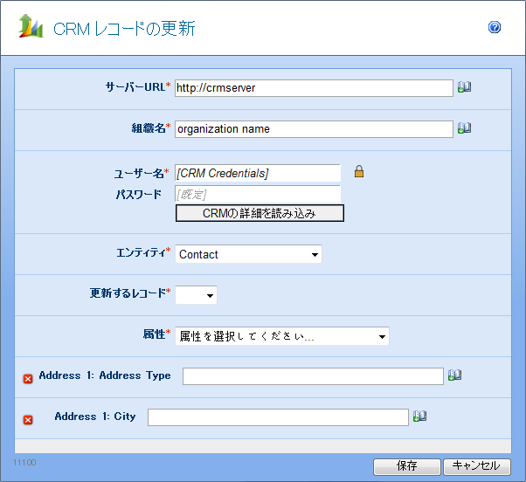Remove the Address 1: Address Type attribute
Viewport: 526px width, 482px height.
(x=27, y=378)
